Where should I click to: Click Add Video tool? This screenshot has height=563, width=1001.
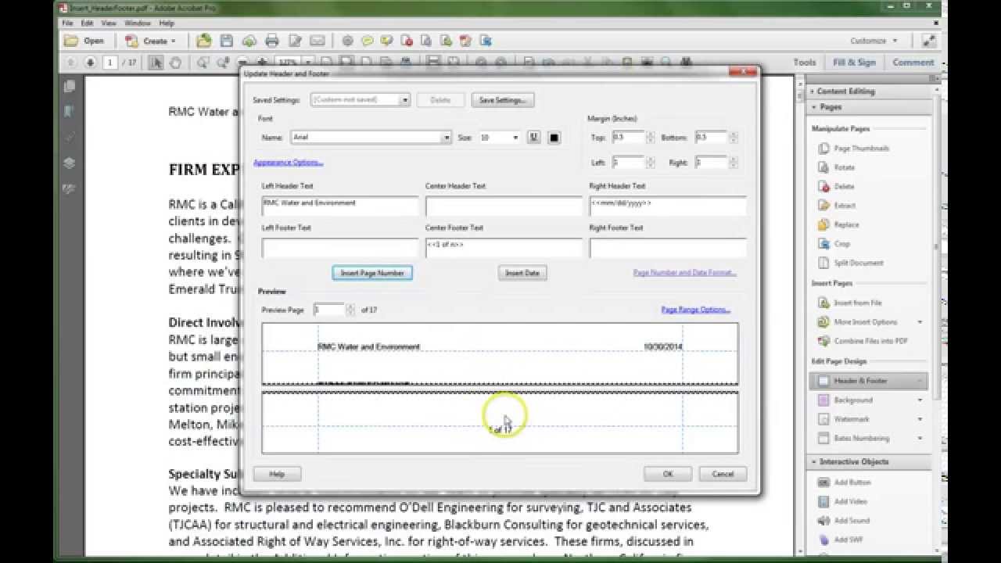(843, 501)
